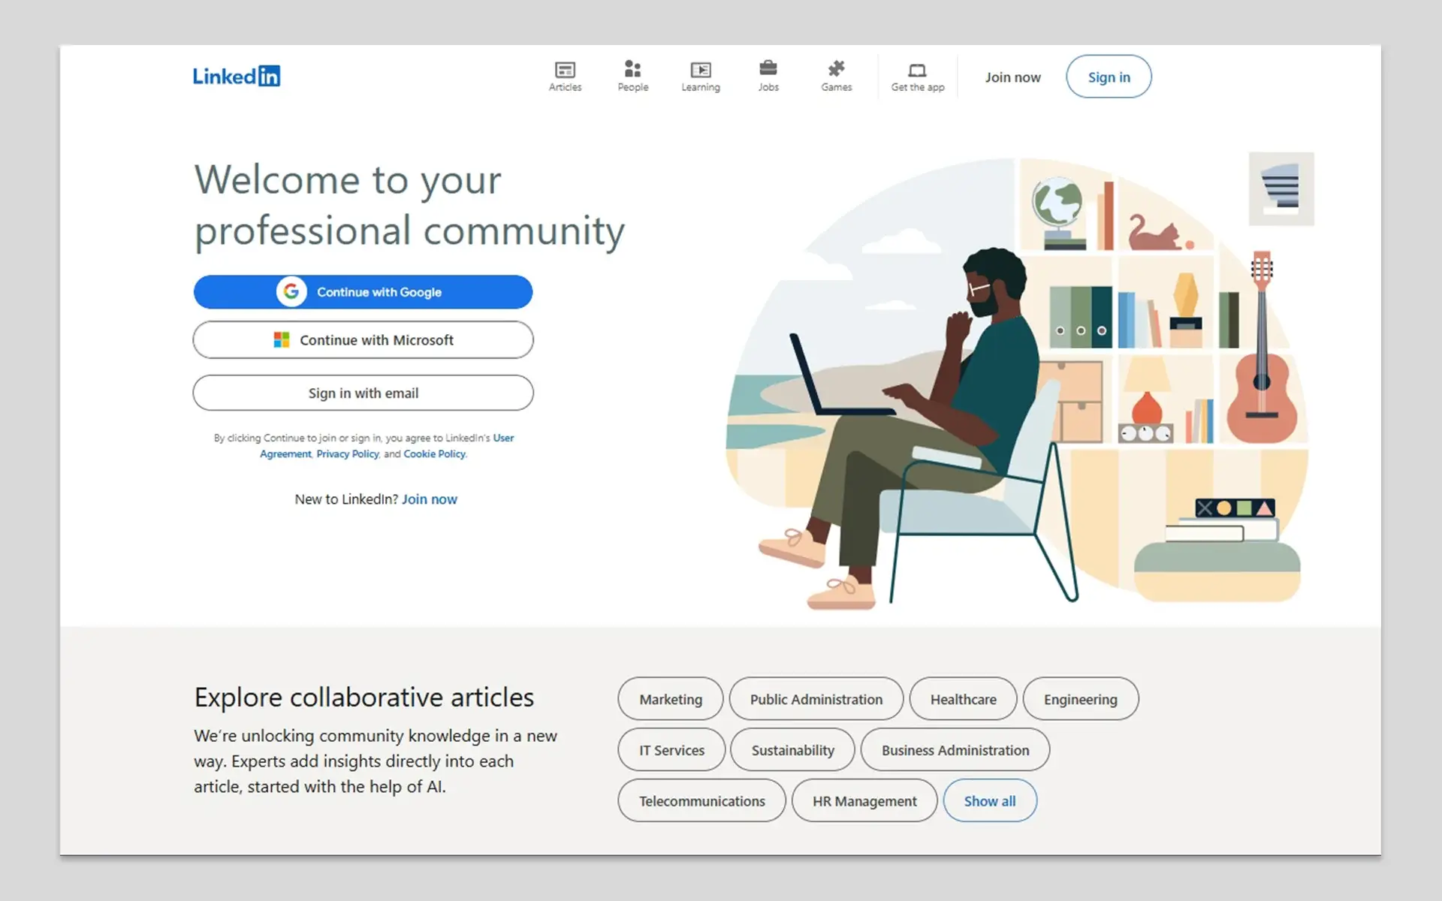The height and width of the screenshot is (901, 1442).
Task: Click the LinkedIn logo
Action: pos(237,76)
